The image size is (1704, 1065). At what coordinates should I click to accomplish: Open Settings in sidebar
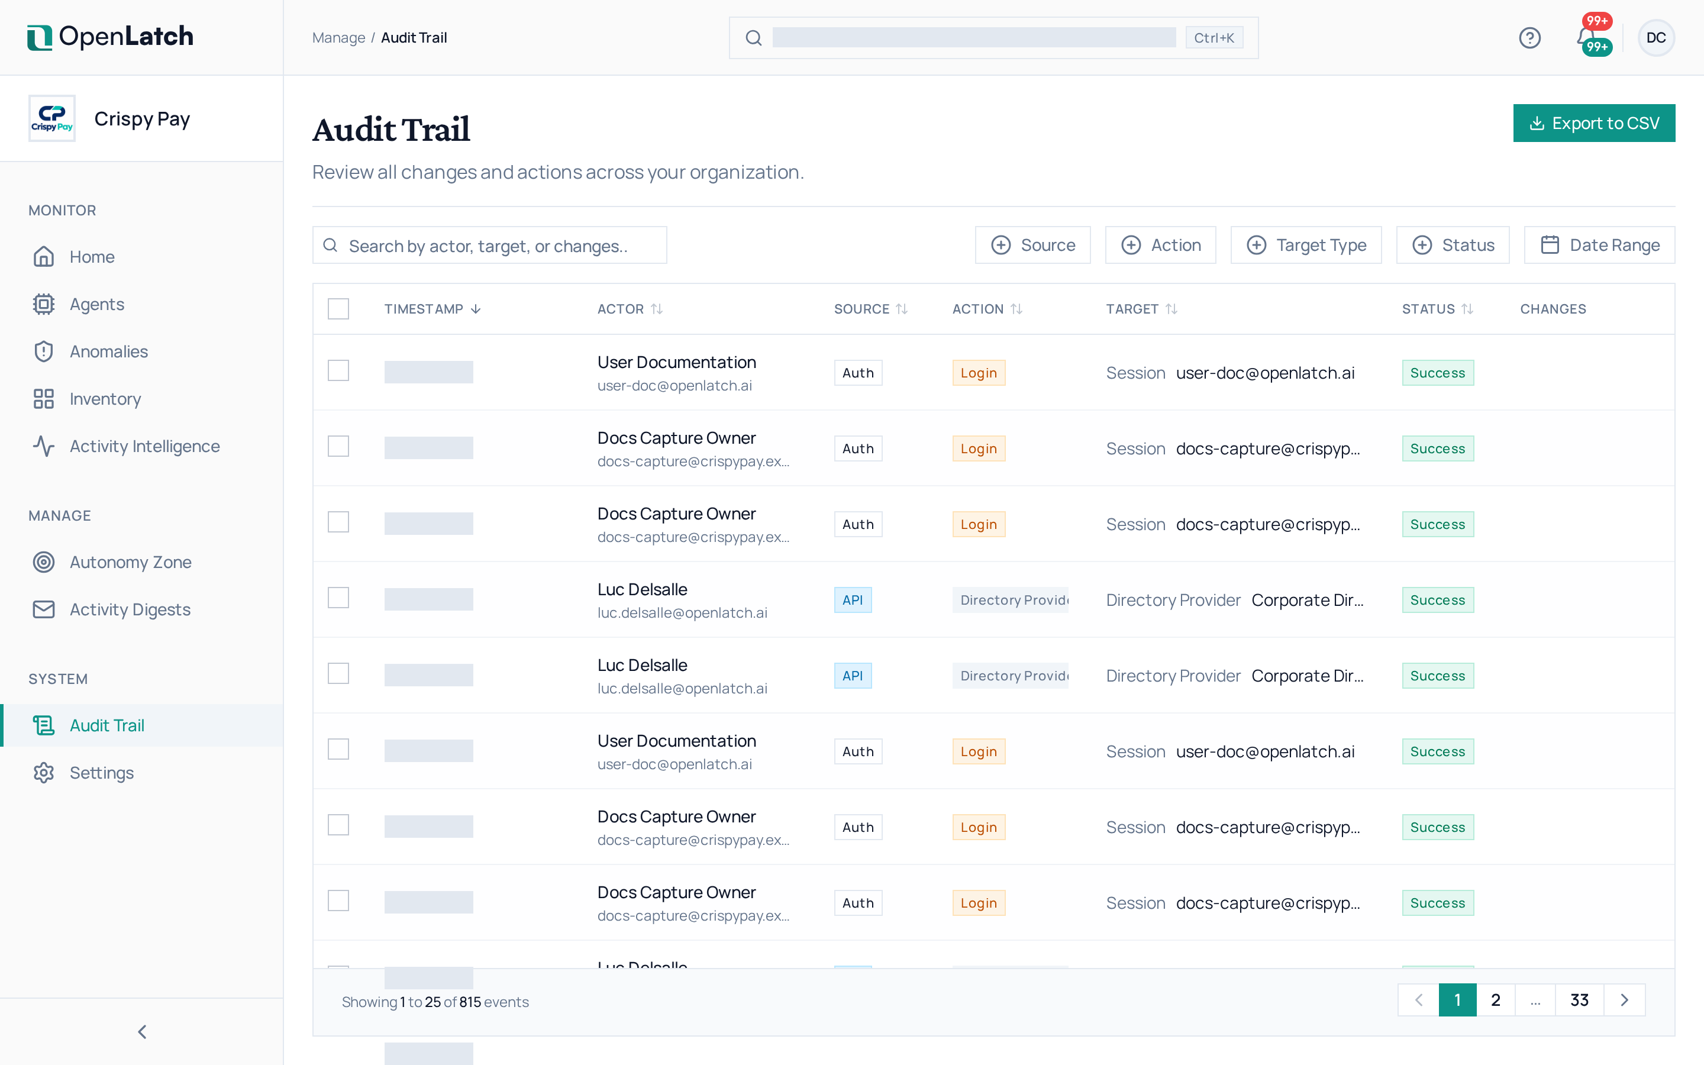coord(141,772)
